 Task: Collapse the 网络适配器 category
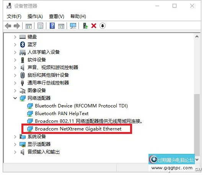click(x=15, y=98)
